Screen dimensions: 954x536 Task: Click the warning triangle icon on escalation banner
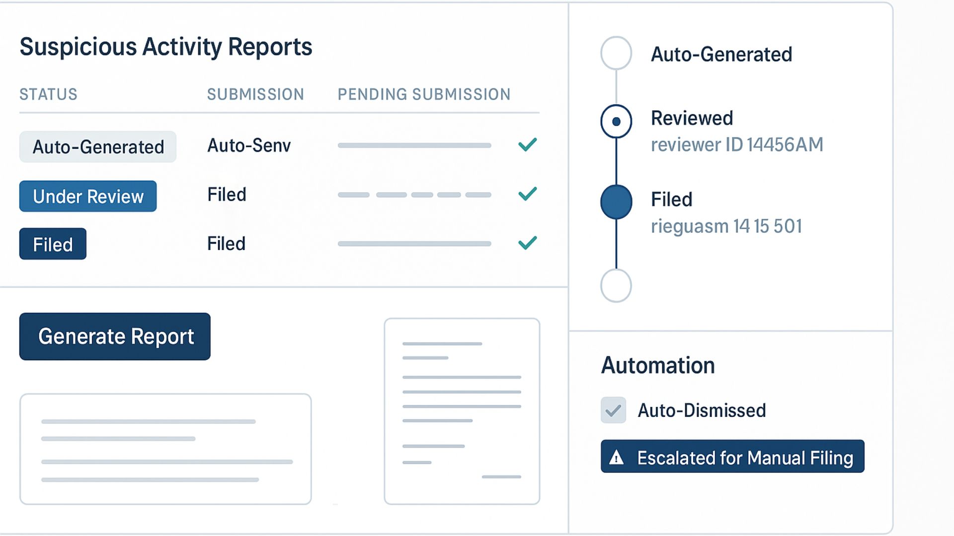(x=616, y=457)
